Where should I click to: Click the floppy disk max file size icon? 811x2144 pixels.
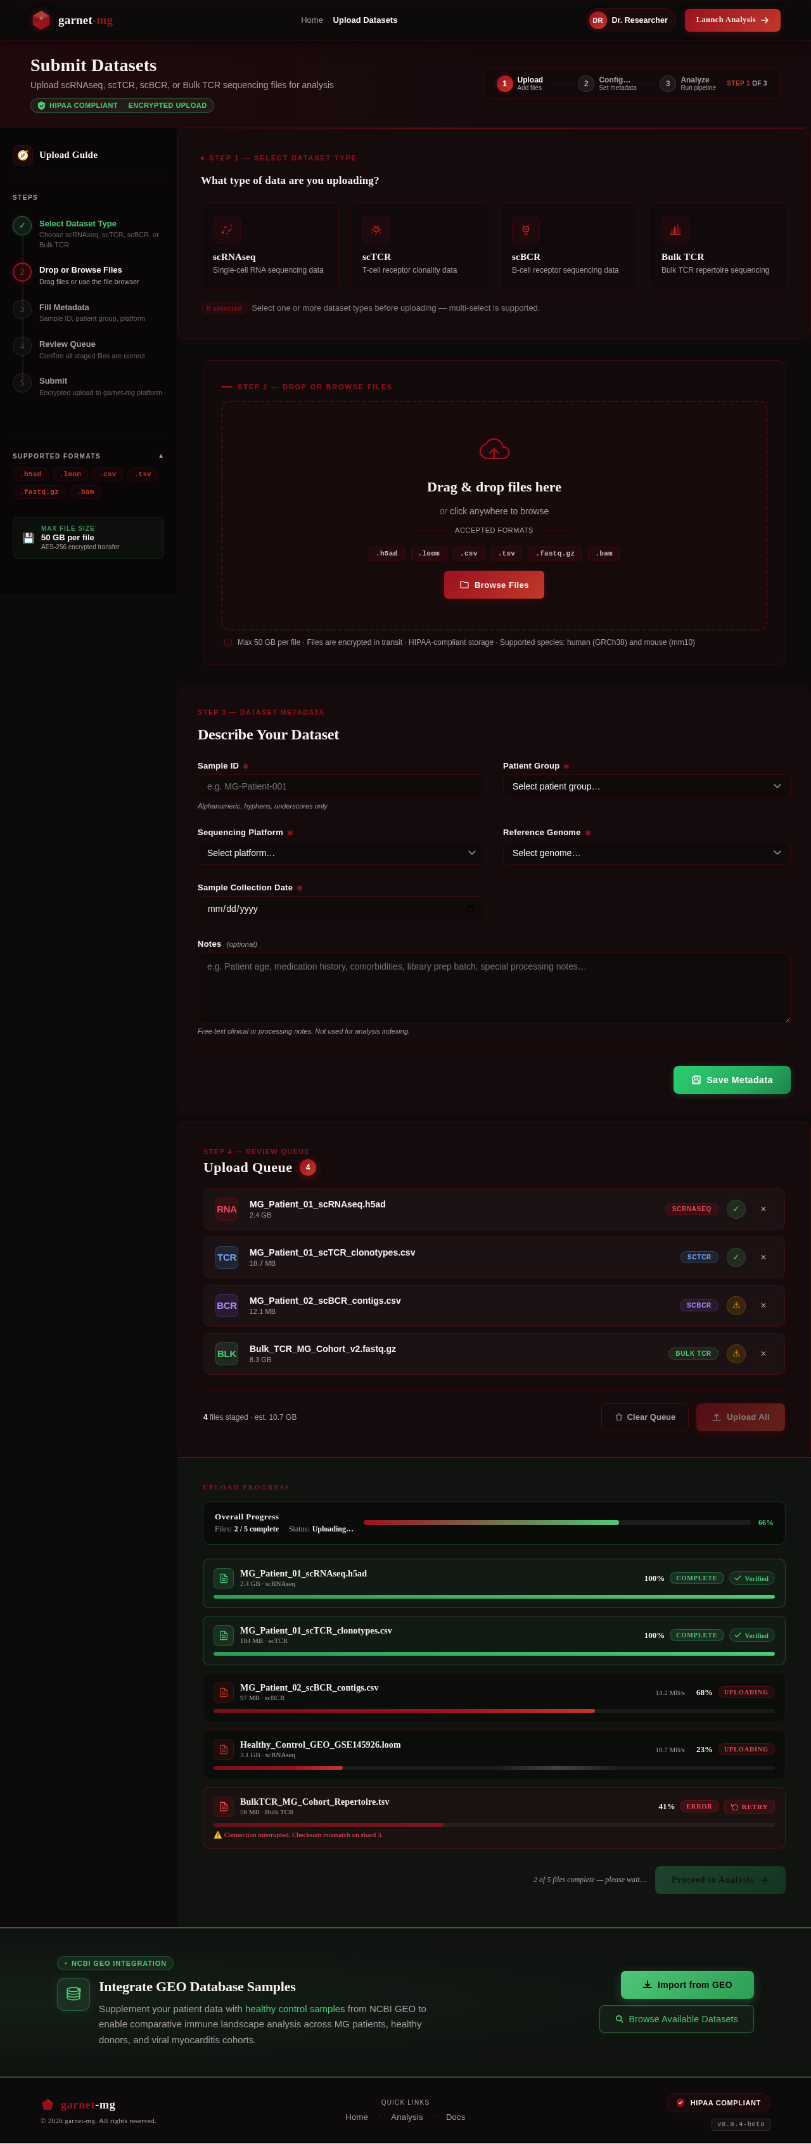(29, 538)
